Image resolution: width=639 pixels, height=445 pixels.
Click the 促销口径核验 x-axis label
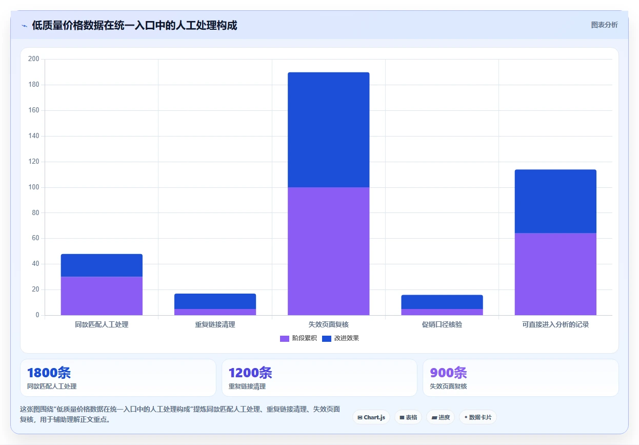[442, 324]
